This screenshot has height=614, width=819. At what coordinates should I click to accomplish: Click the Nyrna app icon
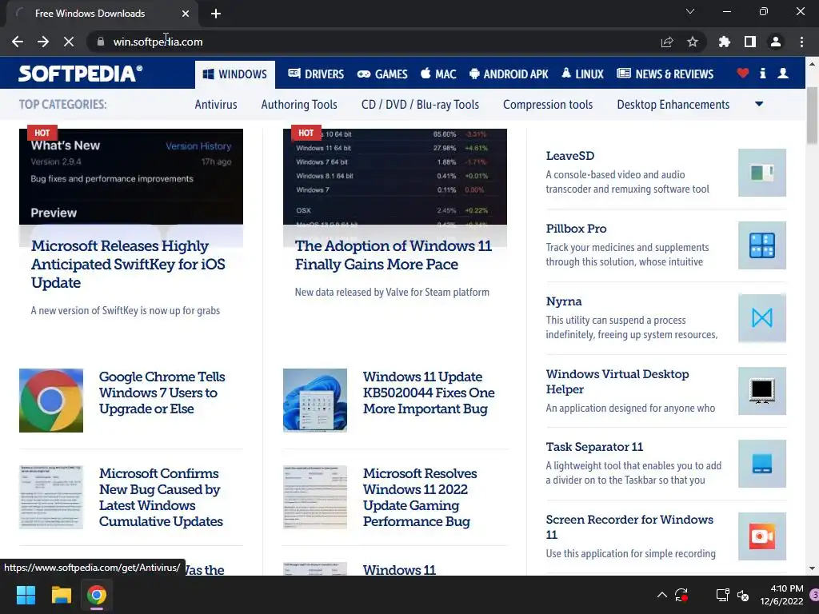762,318
